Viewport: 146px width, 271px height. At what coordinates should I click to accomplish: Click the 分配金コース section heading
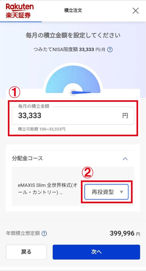tap(27, 159)
